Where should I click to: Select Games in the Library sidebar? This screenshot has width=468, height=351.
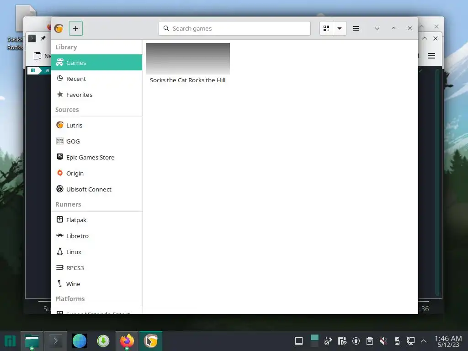tap(97, 62)
